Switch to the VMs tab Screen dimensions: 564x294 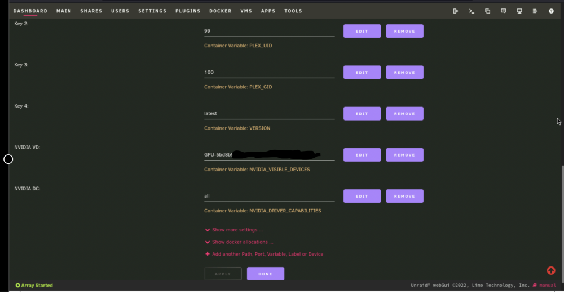pyautogui.click(x=246, y=11)
